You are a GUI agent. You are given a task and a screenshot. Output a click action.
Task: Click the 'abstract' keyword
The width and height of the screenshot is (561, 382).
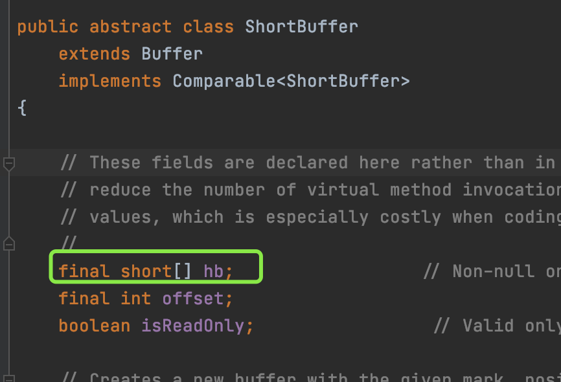tap(131, 27)
